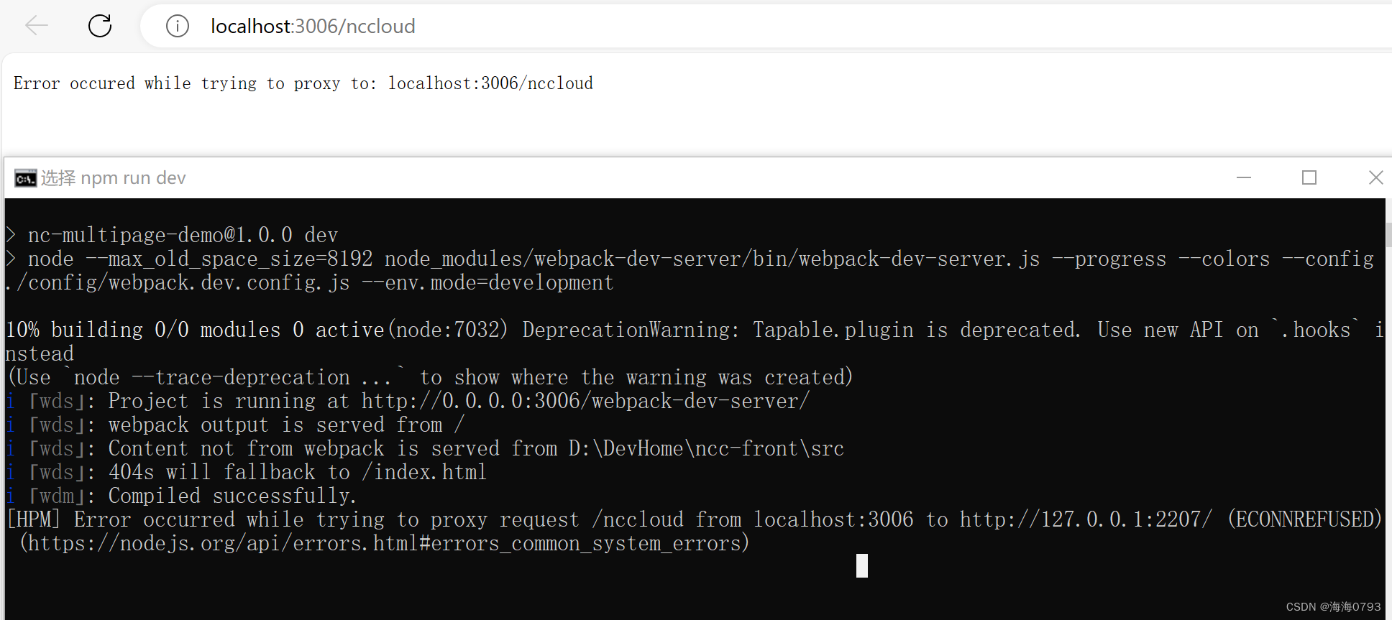This screenshot has height=620, width=1392.
Task: Click the C:\ icon in the terminal titlebar
Action: [24, 177]
